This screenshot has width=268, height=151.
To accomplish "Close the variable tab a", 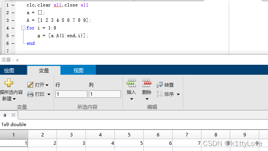I will tap(13, 115).
